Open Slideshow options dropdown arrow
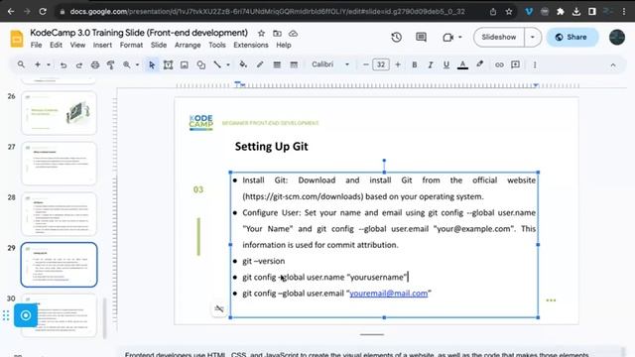Image resolution: width=635 pixels, height=357 pixels. pyautogui.click(x=533, y=38)
